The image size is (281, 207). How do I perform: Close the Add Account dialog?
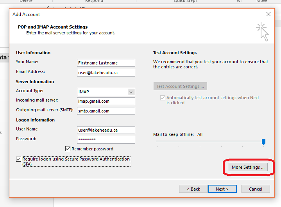tap(268, 14)
